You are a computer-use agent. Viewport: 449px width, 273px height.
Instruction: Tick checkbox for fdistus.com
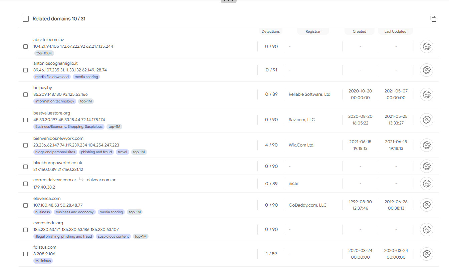click(x=25, y=254)
